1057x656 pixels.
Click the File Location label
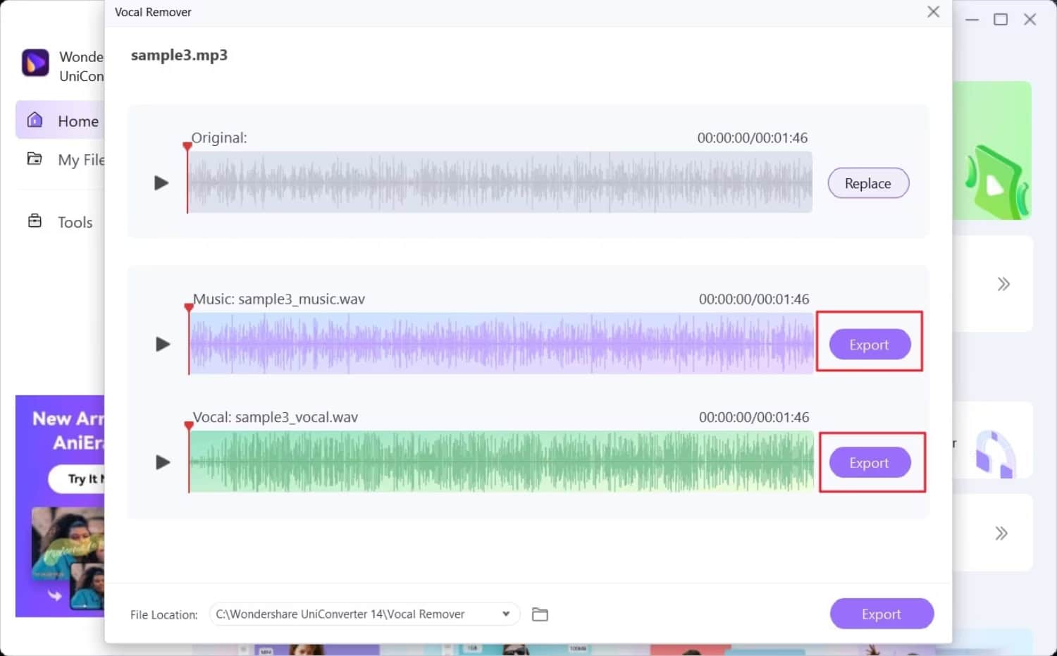pyautogui.click(x=164, y=615)
